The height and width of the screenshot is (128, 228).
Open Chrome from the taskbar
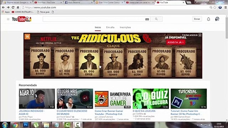pos(15,125)
